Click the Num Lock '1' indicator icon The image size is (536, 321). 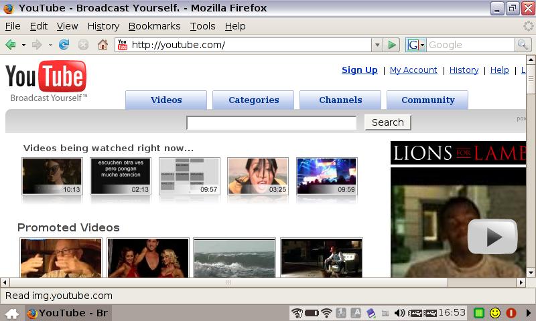tap(341, 313)
